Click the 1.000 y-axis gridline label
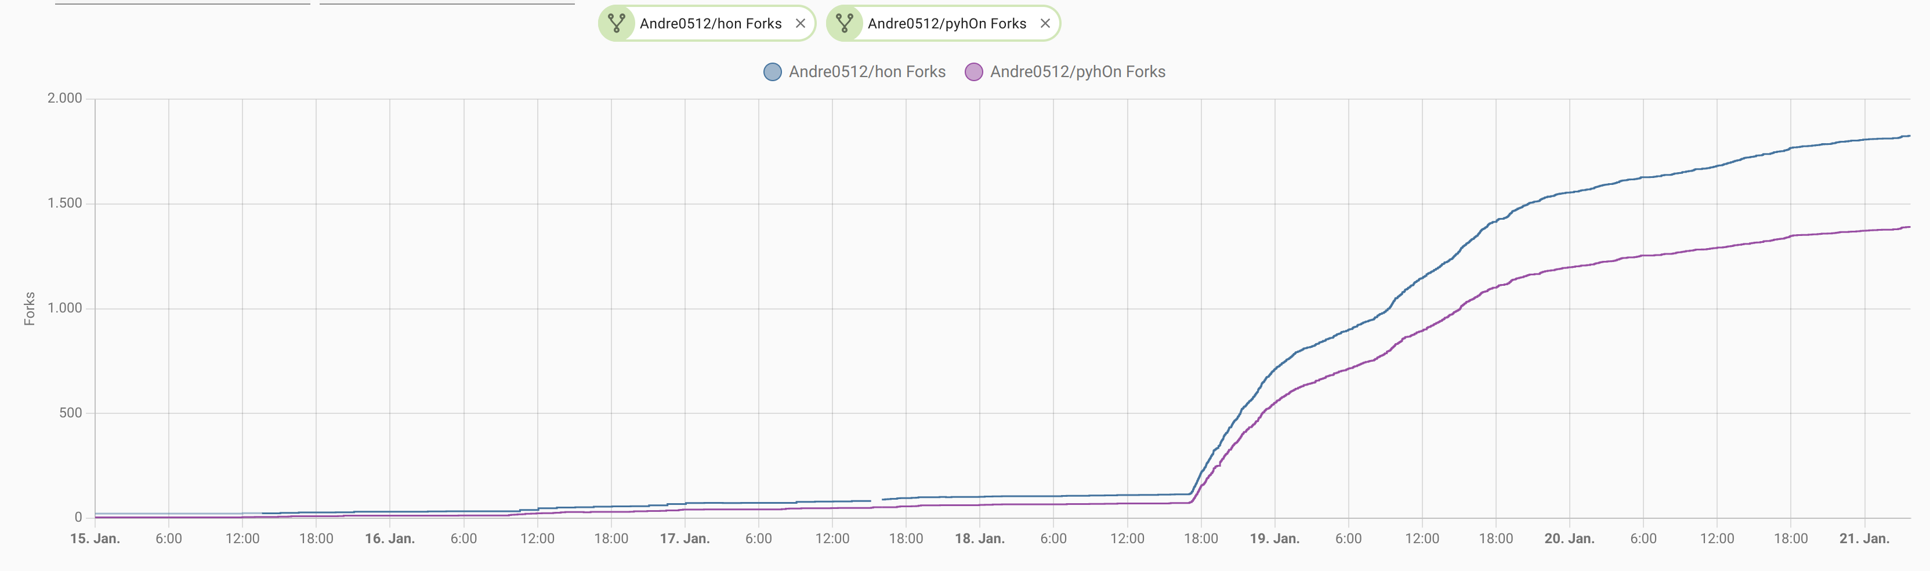 pos(64,308)
